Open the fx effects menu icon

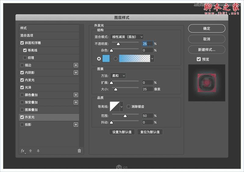[23, 151]
